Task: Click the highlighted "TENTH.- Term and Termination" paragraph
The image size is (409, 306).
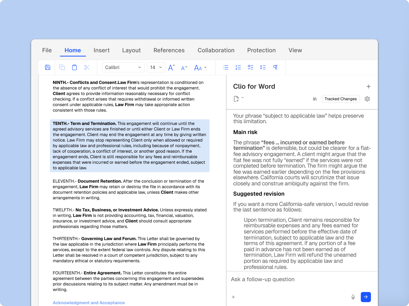Action: coord(129,146)
